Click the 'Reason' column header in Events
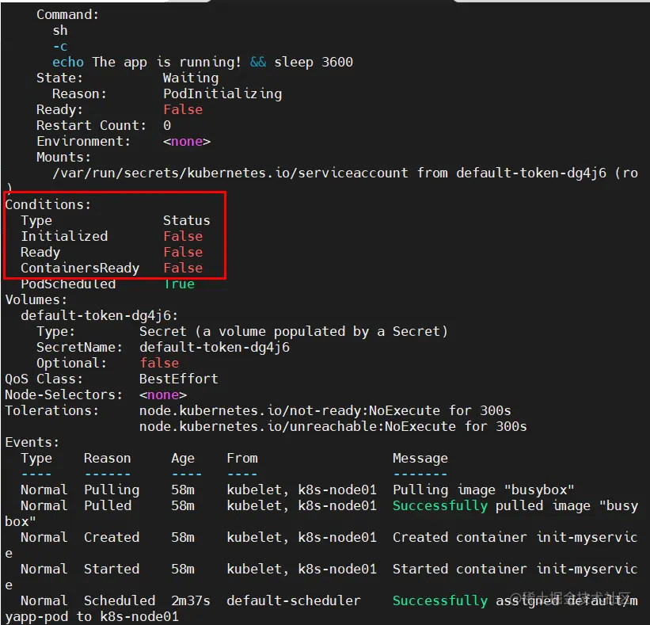The height and width of the screenshot is (625, 650). (108, 459)
